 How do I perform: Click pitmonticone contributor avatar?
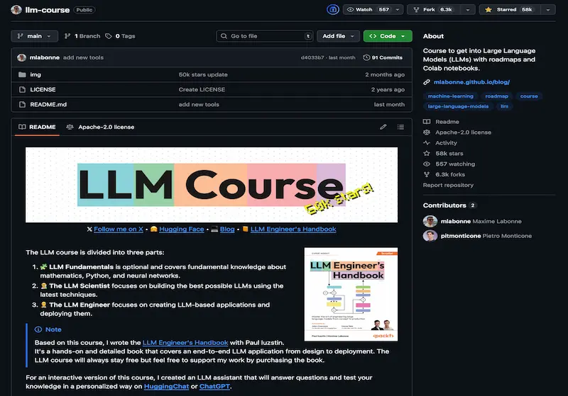[430, 236]
